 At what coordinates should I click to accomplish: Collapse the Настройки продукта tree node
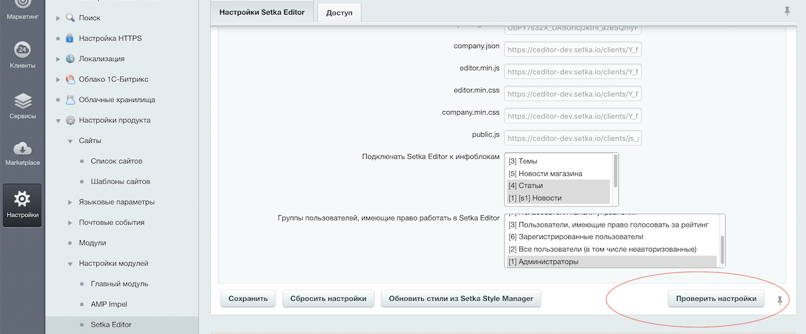[x=59, y=121]
